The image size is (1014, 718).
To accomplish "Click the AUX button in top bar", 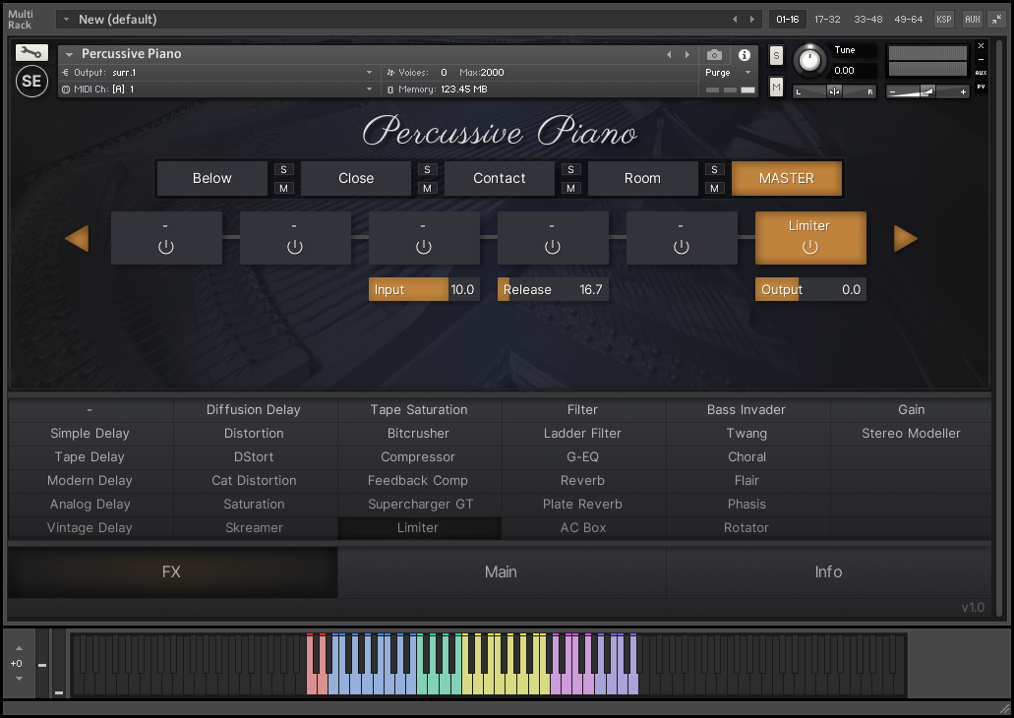I will [x=972, y=19].
